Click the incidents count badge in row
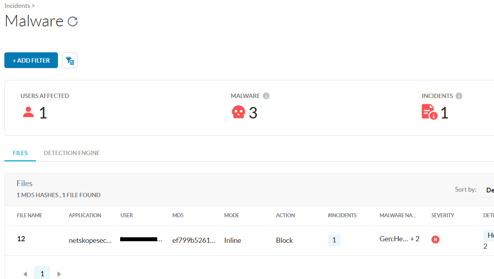The image size is (494, 279). click(x=334, y=240)
